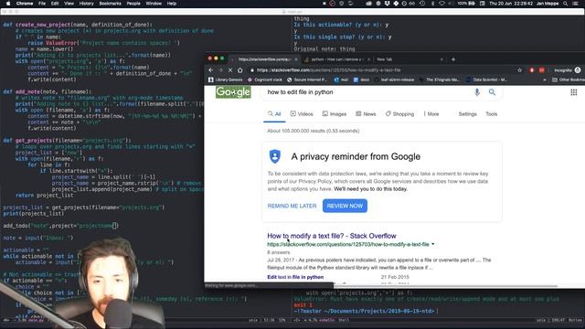Open the search Tools menu
Image resolution: width=585 pixels, height=329 pixels.
coord(492,113)
